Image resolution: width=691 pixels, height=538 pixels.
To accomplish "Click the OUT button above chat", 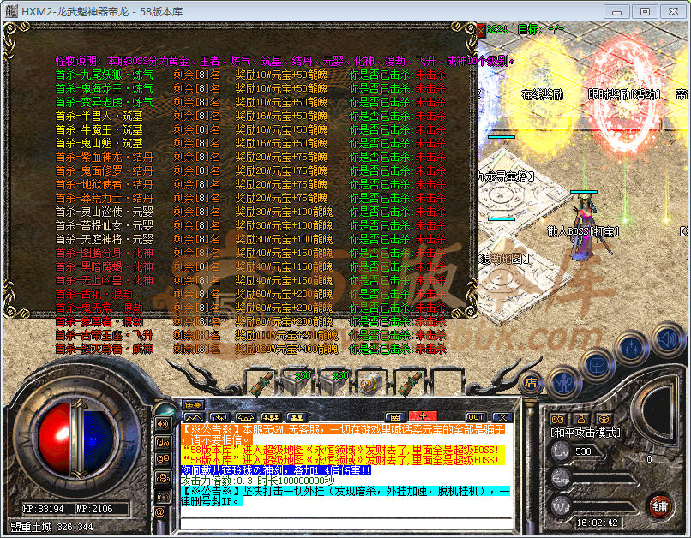I will [x=476, y=417].
